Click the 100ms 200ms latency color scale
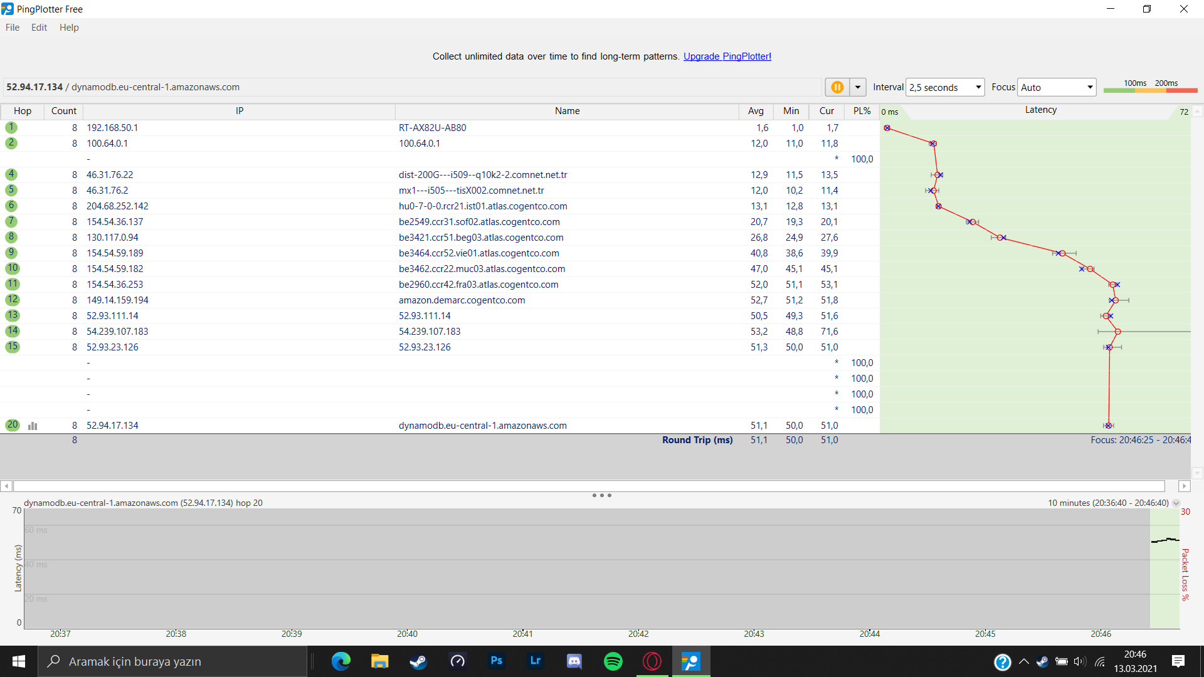Image resolution: width=1204 pixels, height=677 pixels. point(1150,87)
